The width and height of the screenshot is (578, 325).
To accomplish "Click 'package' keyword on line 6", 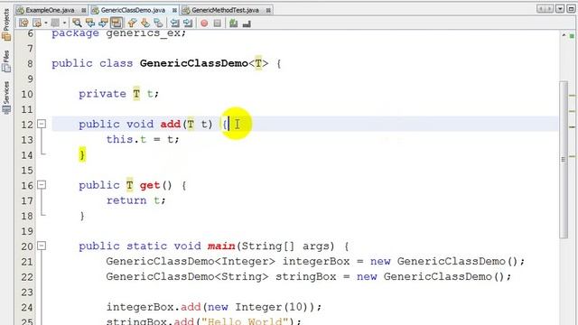I will (x=75, y=33).
